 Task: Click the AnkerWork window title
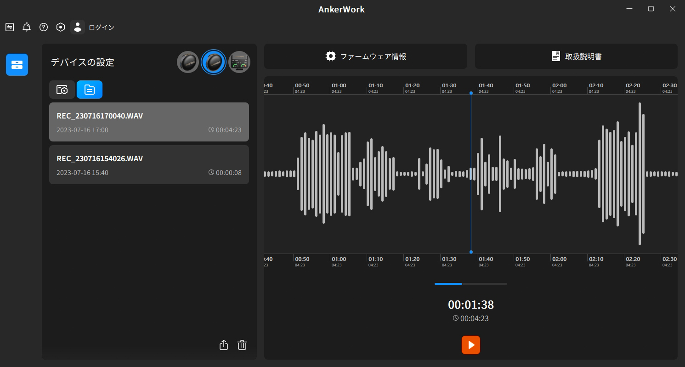coord(341,9)
